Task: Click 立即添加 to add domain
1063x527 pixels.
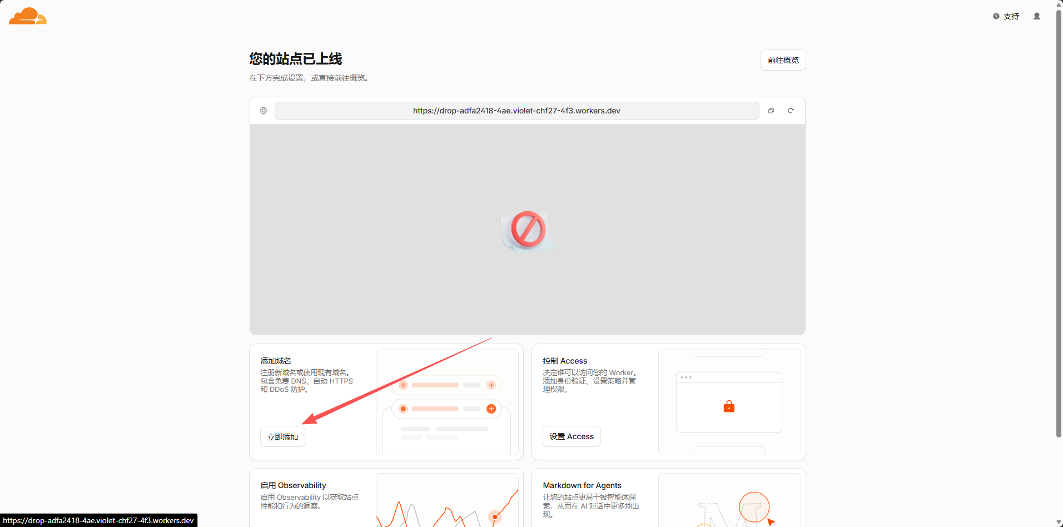Action: [282, 437]
